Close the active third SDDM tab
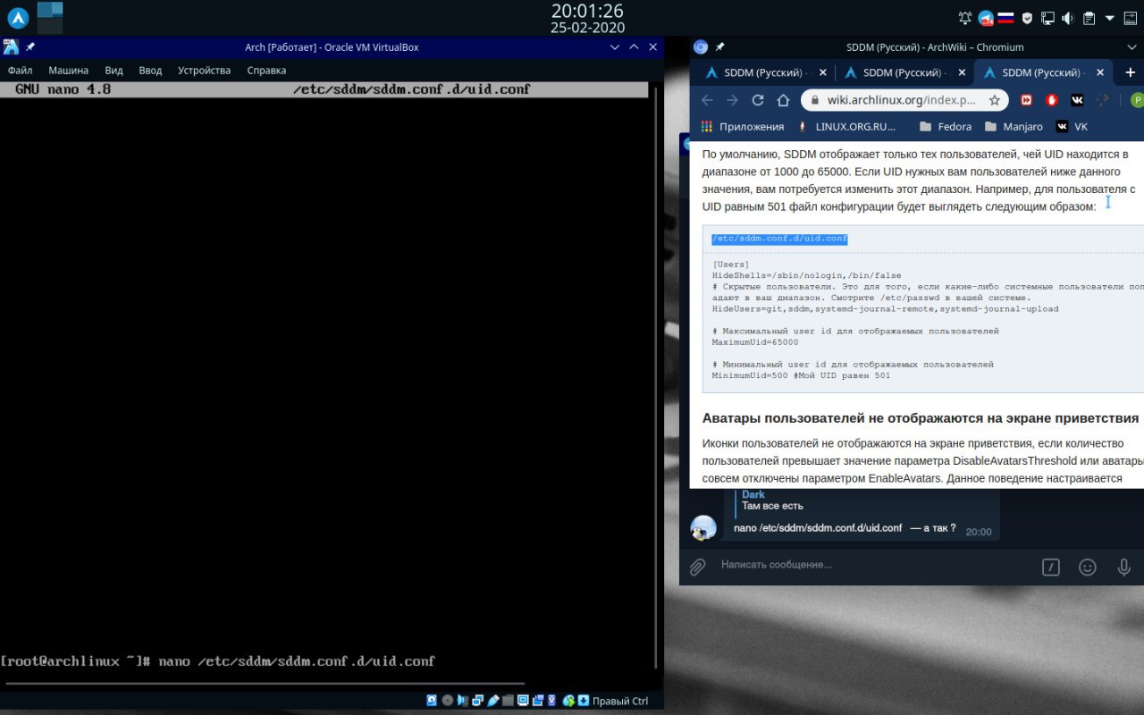The image size is (1144, 715). [x=1101, y=72]
